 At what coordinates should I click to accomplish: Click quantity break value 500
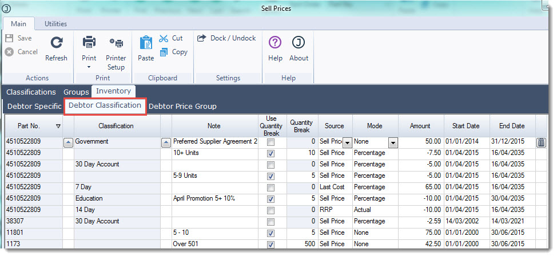[302, 244]
